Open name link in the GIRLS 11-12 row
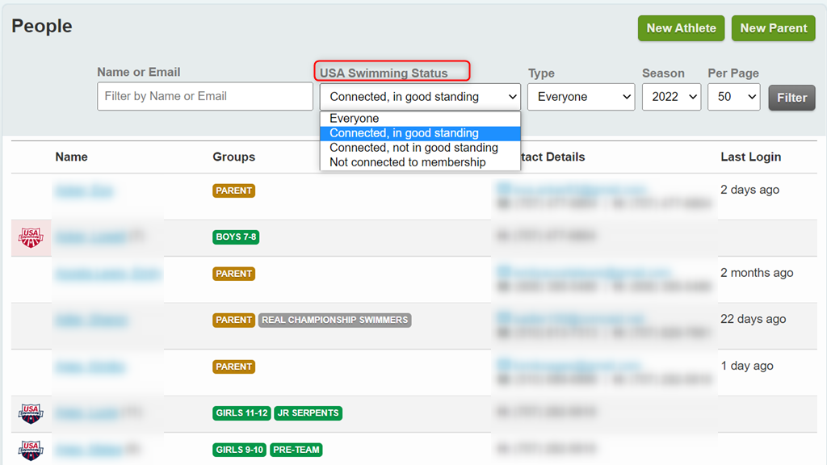Viewport: 827px width, 465px height. point(87,413)
